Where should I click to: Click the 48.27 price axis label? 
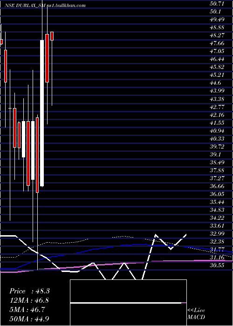(217, 35)
